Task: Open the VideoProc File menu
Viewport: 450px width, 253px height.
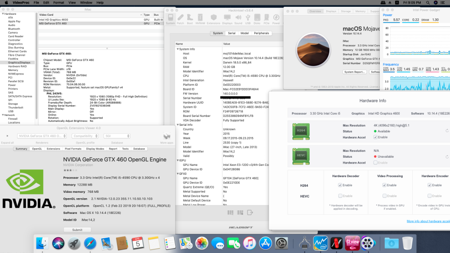Action: coord(36,3)
